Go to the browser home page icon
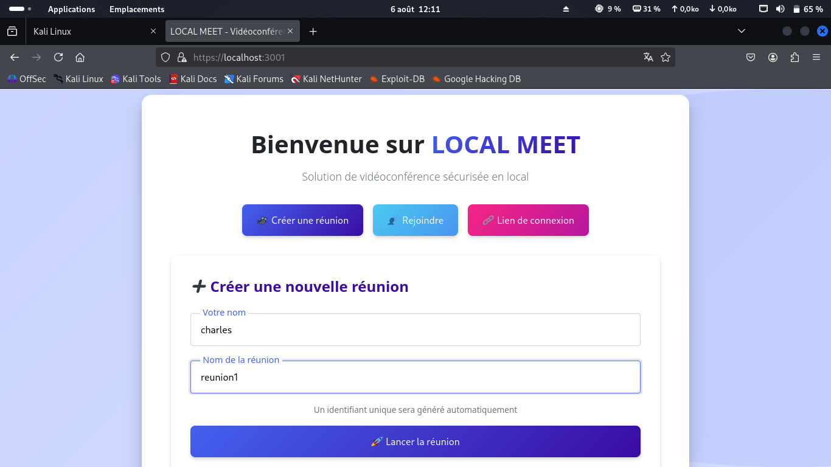831x467 pixels. tap(80, 57)
